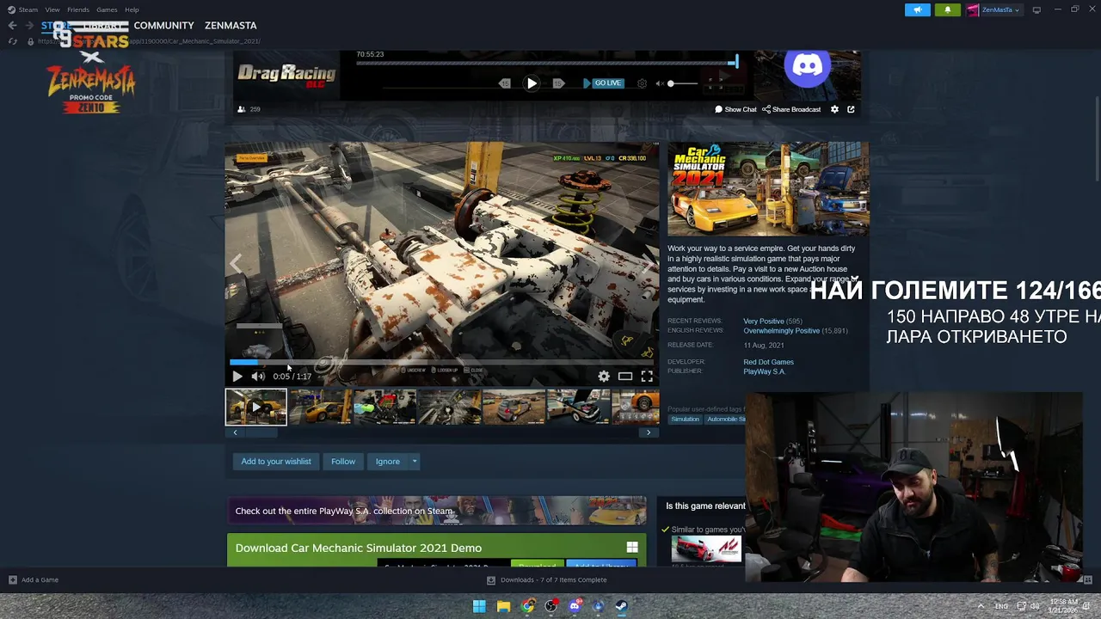Image resolution: width=1101 pixels, height=619 pixels.
Task: Click Add a Game
Action: click(34, 579)
